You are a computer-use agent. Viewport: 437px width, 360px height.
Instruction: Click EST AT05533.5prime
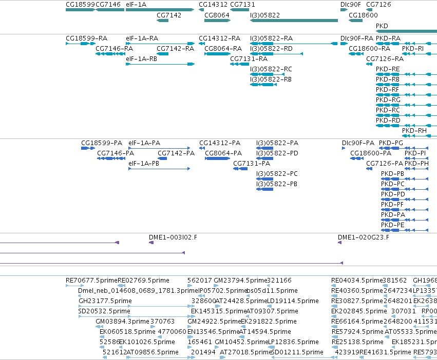coord(410,332)
